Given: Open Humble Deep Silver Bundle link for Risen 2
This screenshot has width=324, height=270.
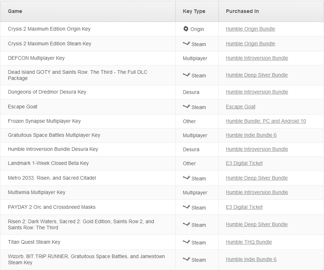Looking at the screenshot, I should [x=256, y=224].
